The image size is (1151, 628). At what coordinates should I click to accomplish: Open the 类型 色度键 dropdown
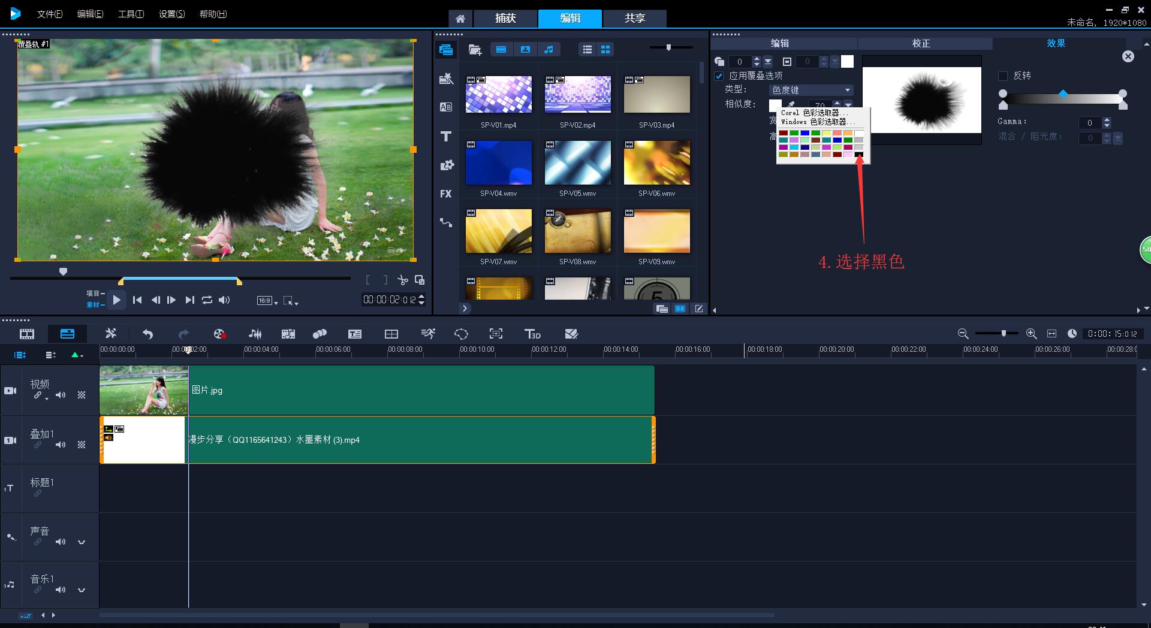[x=811, y=90]
